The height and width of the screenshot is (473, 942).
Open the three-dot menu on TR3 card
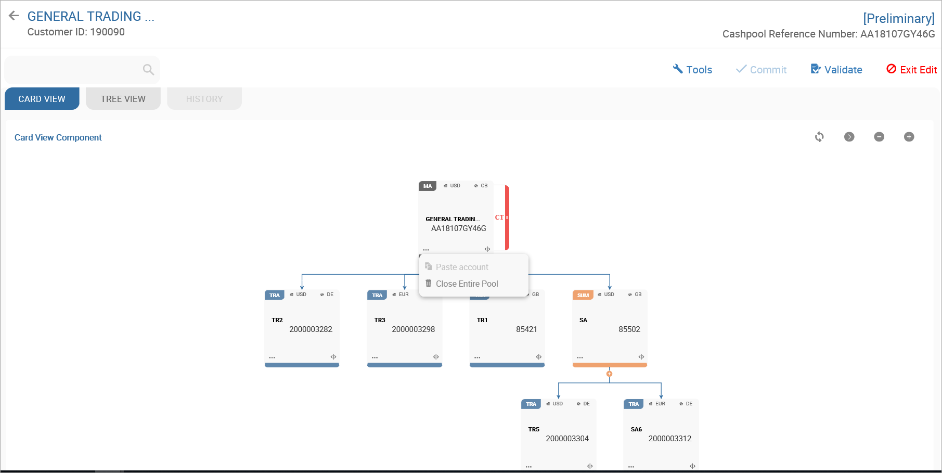[x=375, y=357]
